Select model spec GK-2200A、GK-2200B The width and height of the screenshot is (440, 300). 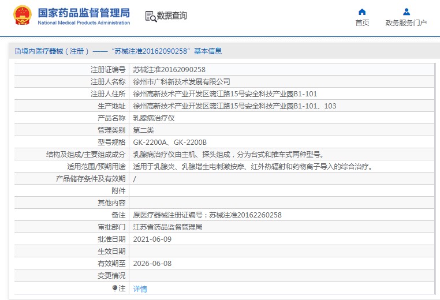(170, 142)
